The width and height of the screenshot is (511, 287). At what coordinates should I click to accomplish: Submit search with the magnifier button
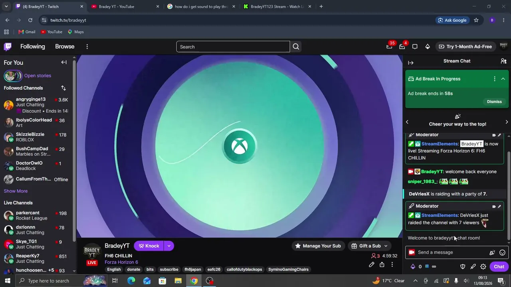pyautogui.click(x=296, y=47)
